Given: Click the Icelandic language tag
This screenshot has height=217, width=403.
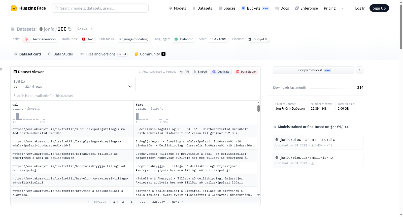Looking at the screenshot, I should (x=184, y=39).
